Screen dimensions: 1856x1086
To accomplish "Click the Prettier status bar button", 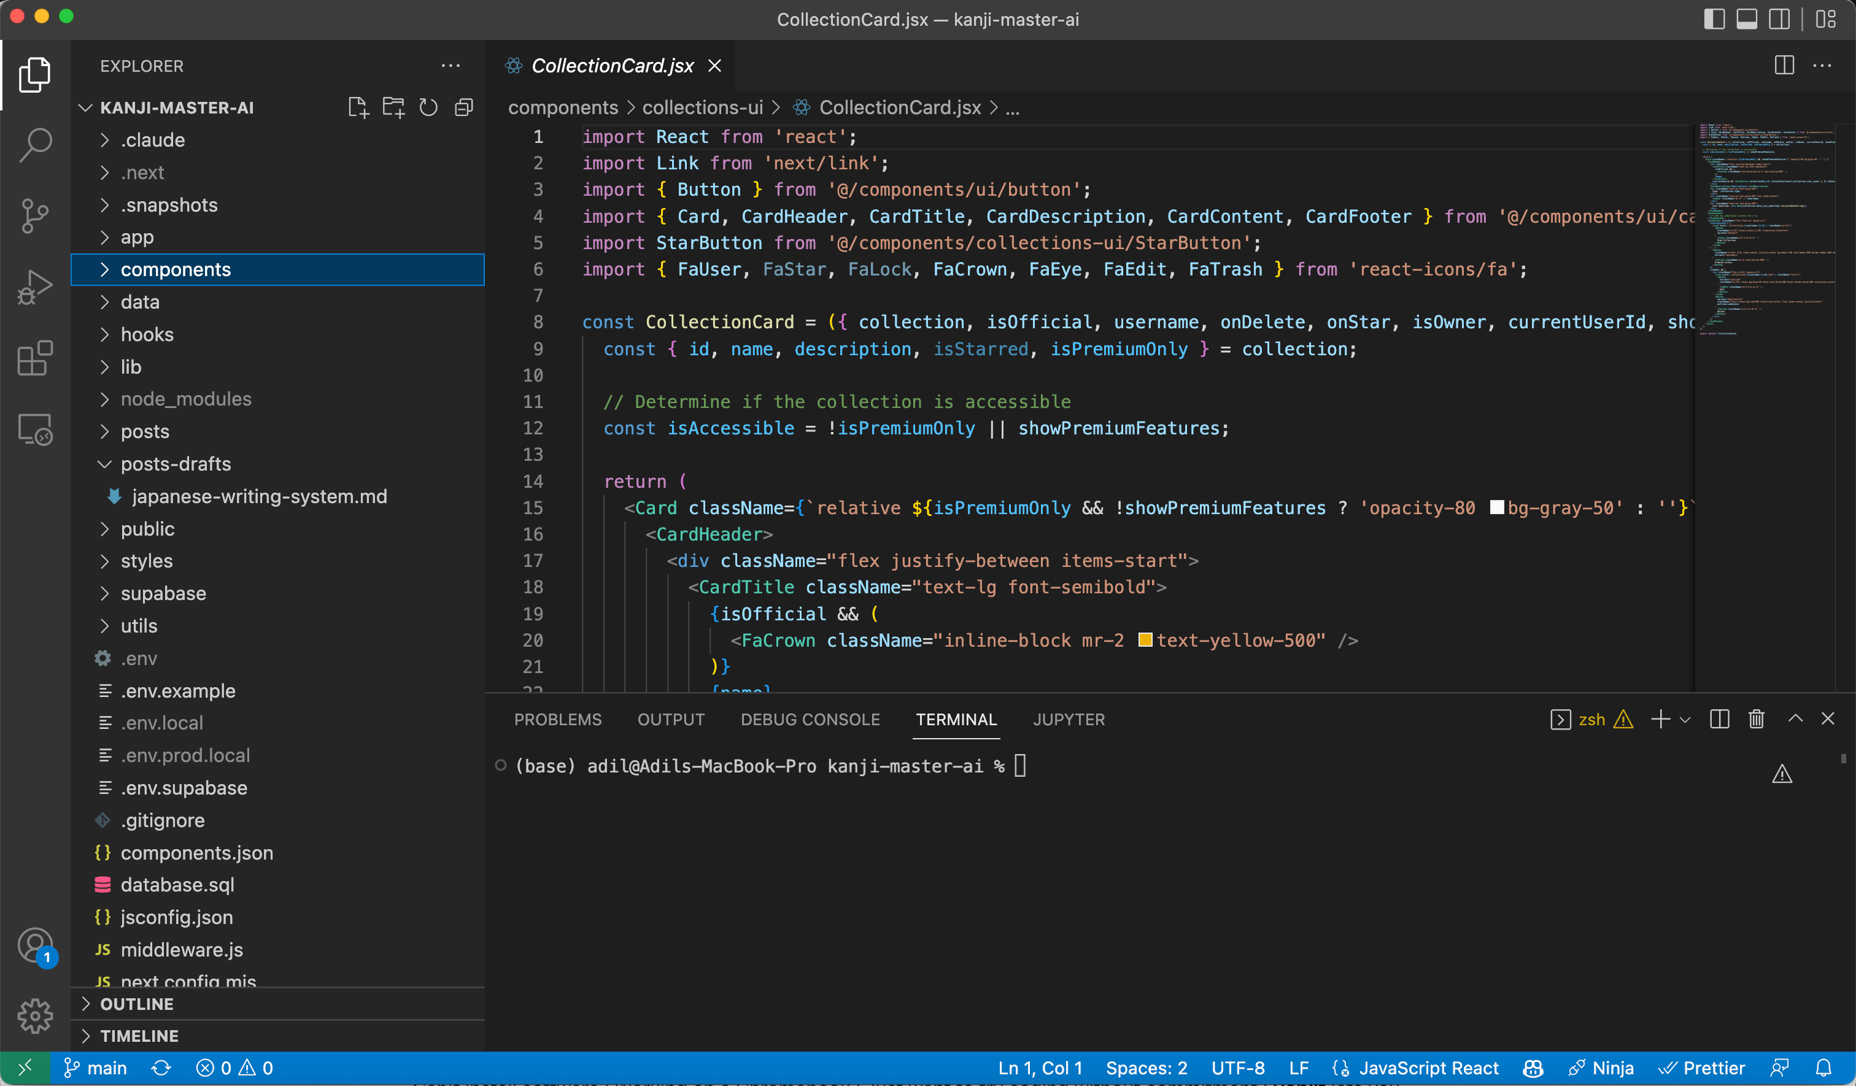I will tap(1702, 1068).
